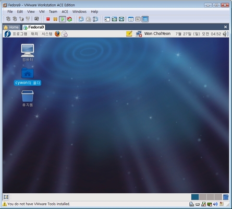
Task: Take a snapshot of the virtual machine
Action: tap(81, 19)
